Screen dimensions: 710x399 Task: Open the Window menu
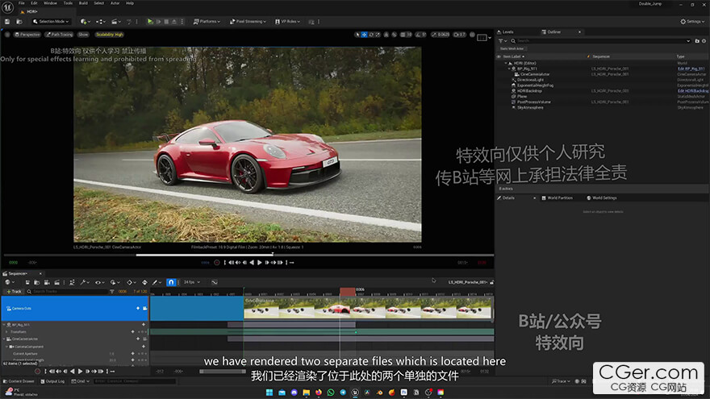tap(50, 3)
